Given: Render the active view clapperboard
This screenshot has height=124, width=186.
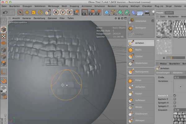Looking at the screenshot, I should (84, 12).
